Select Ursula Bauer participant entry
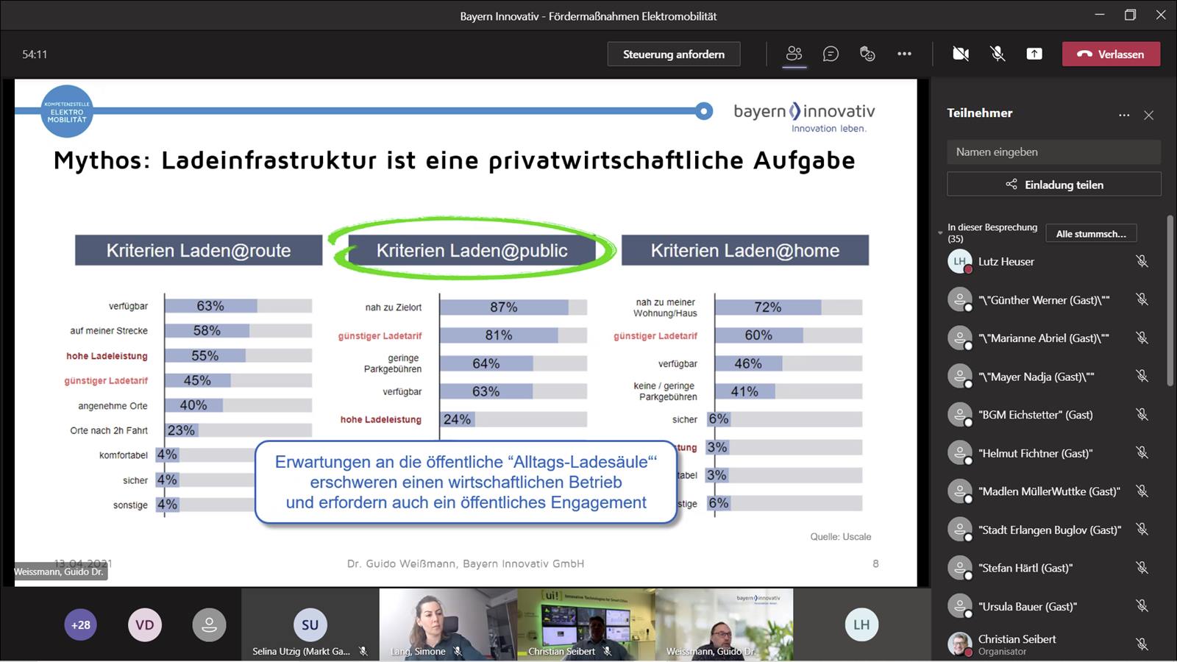 [1027, 607]
